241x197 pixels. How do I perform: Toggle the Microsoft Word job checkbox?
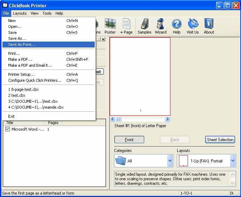coord(7,129)
